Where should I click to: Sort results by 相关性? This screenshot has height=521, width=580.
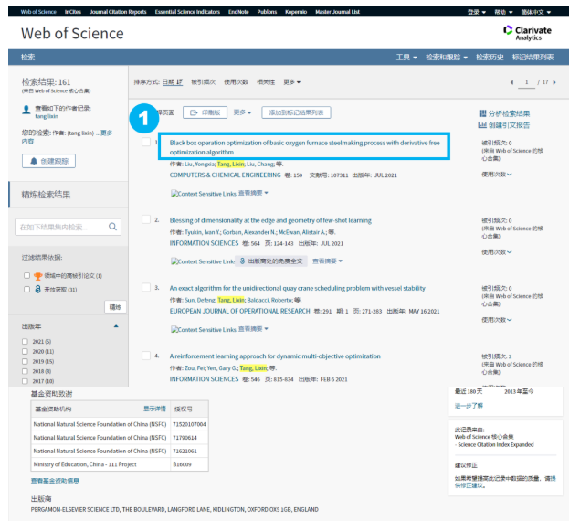[266, 82]
